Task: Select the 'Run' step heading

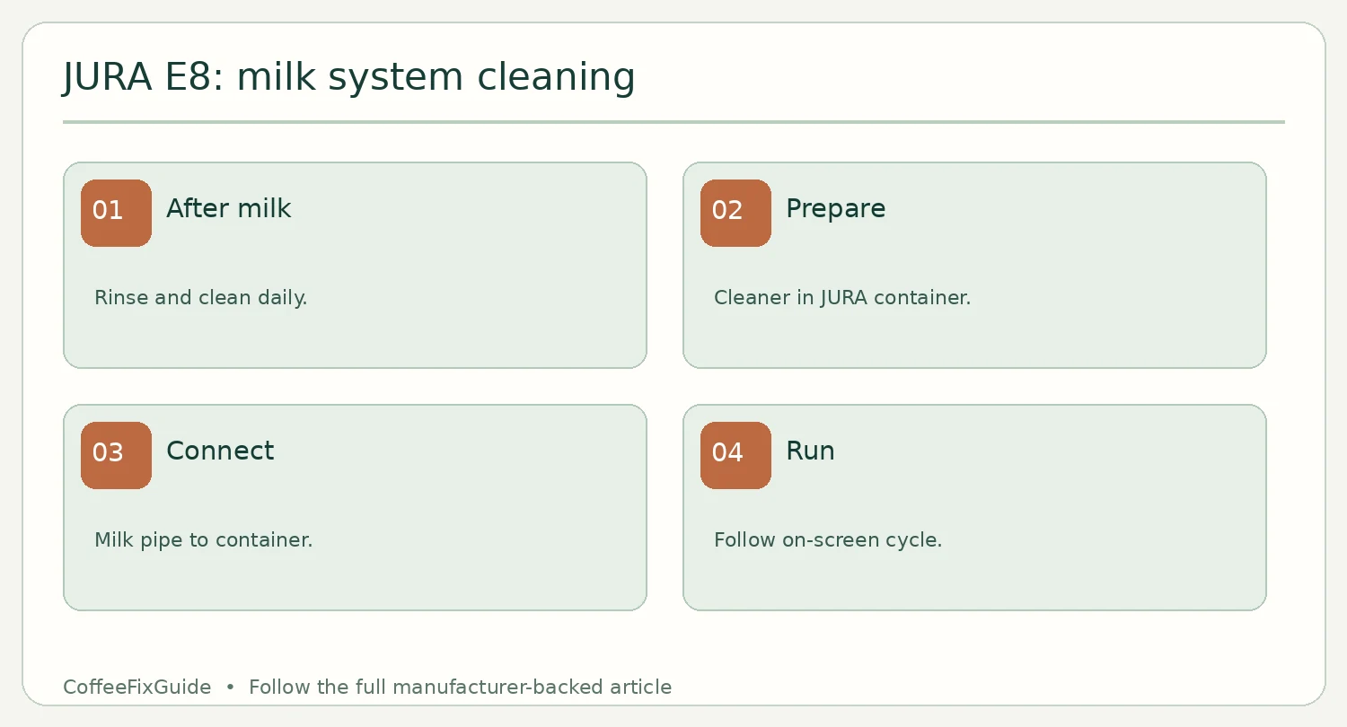Action: [x=810, y=451]
